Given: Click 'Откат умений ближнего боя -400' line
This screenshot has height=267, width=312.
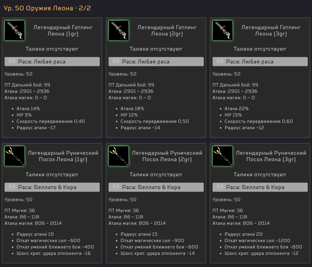Looking at the screenshot, I should [55, 247].
